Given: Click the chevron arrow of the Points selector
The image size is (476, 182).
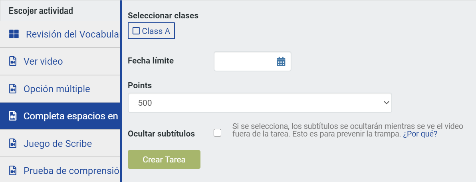Looking at the screenshot, I should coord(386,103).
